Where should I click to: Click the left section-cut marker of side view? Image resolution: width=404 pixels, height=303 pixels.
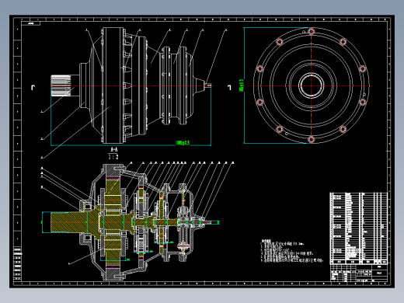pos(33,88)
